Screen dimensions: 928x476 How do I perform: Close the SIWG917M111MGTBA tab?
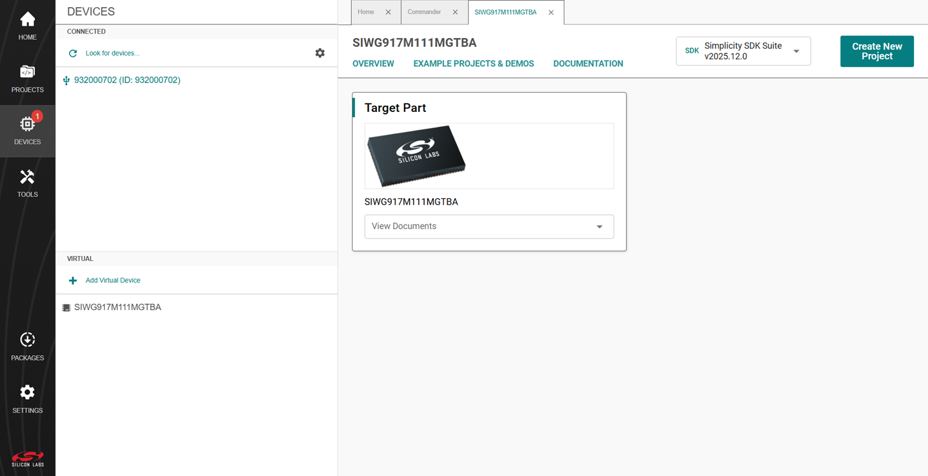[551, 12]
